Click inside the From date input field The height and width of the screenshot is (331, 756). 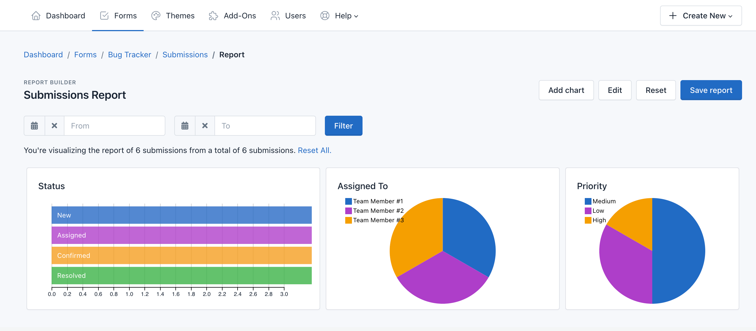tap(114, 125)
